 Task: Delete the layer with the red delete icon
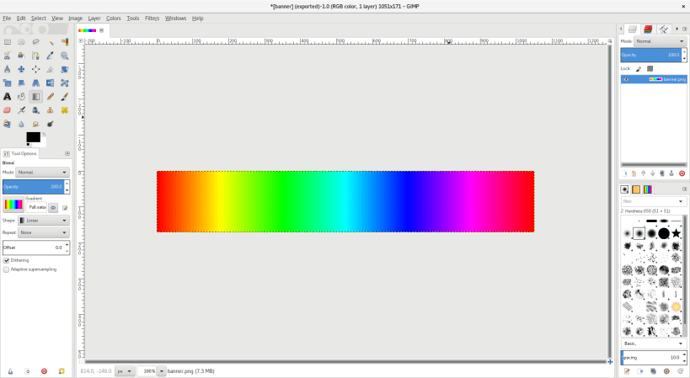[x=682, y=173]
